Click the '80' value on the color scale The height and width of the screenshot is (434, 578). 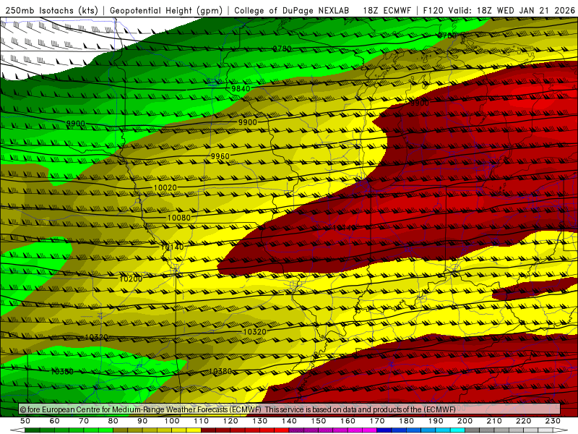click(113, 421)
